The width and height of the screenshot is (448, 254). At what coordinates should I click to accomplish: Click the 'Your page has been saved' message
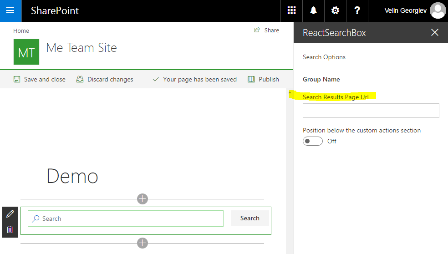coord(194,79)
